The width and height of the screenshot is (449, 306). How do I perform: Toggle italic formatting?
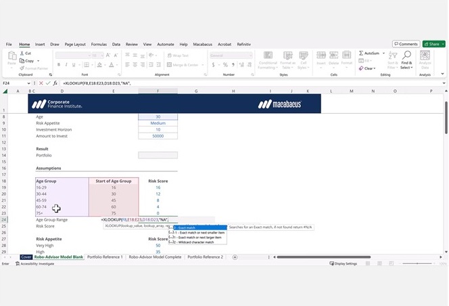66,65
